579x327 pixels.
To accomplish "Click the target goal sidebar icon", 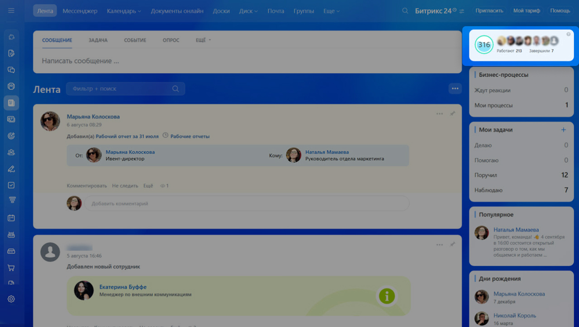I will coord(11,136).
